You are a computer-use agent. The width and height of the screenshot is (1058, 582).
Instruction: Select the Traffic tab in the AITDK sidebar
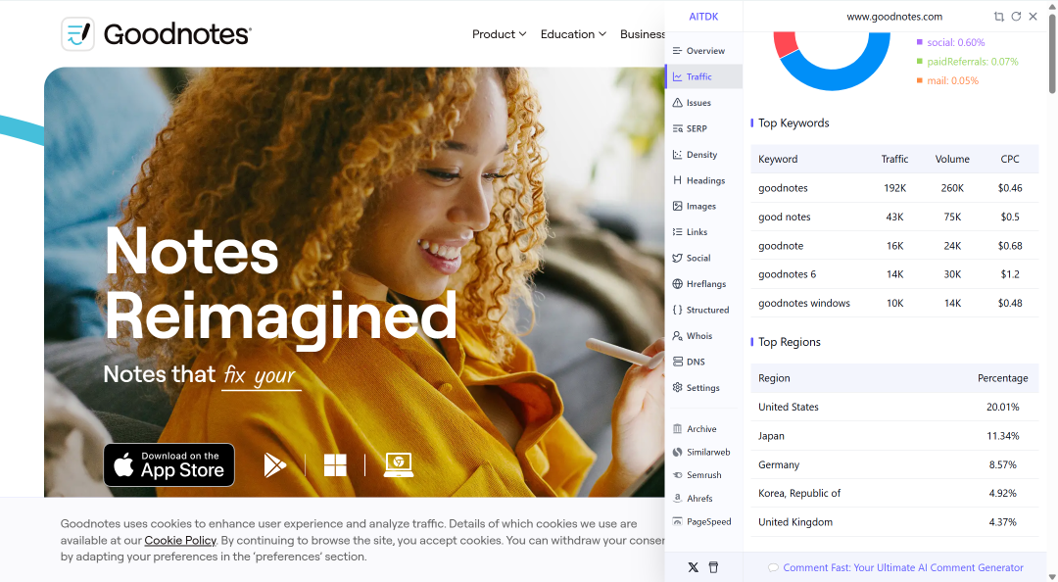[703, 76]
